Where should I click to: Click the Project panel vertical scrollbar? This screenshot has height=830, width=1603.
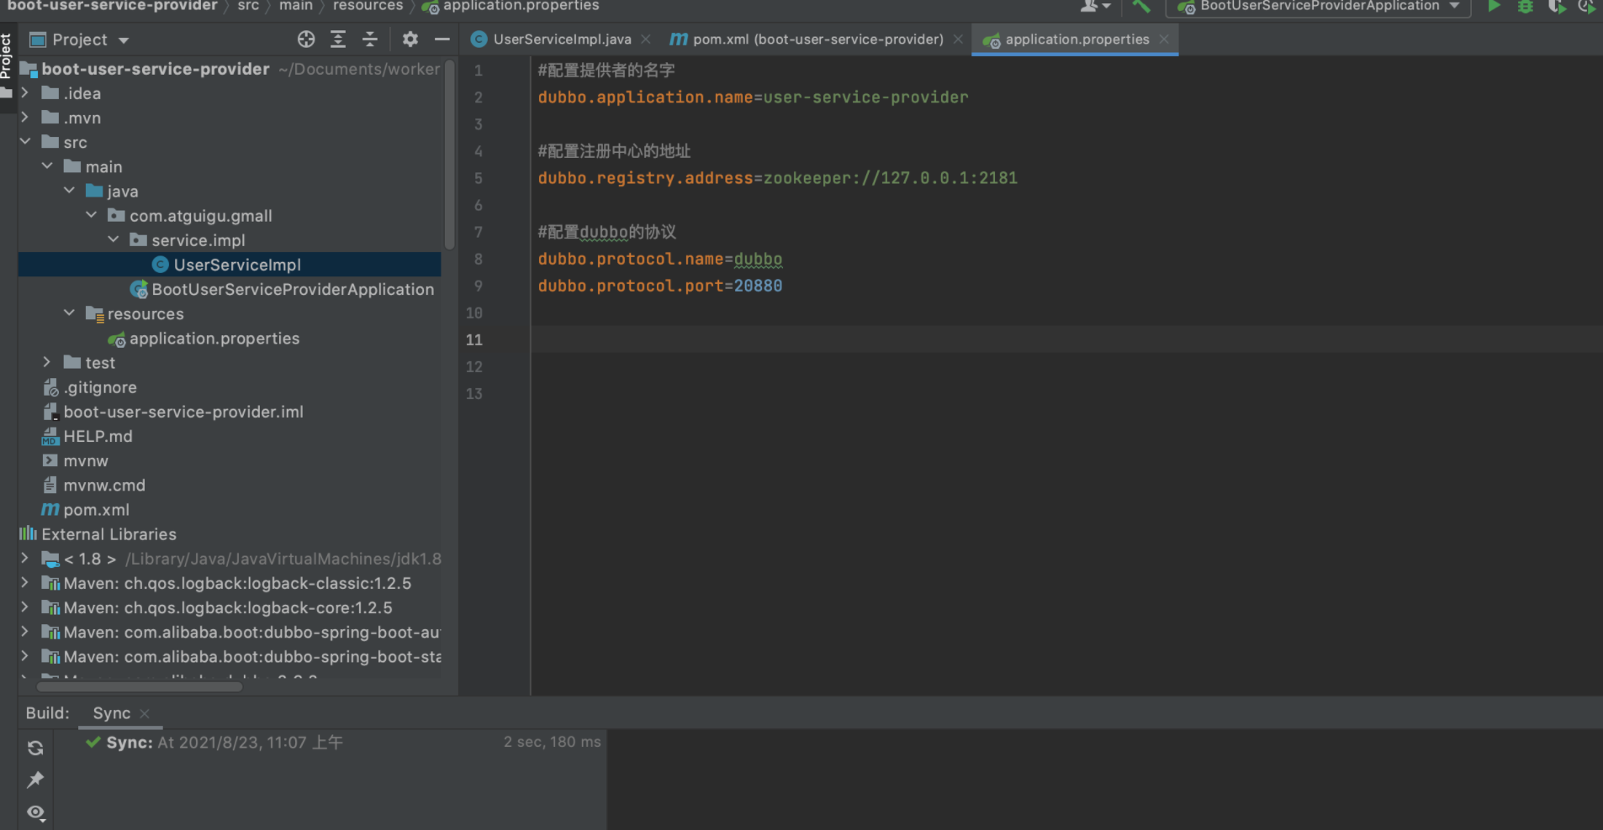coord(449,155)
